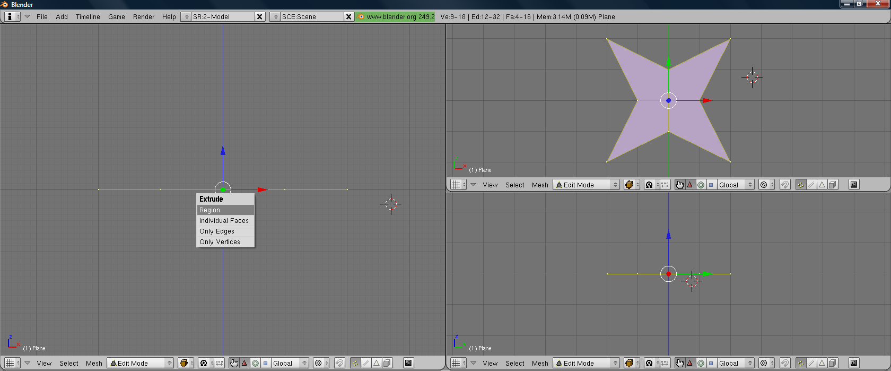Collapse left viewport header menus triangle

pyautogui.click(x=27, y=363)
